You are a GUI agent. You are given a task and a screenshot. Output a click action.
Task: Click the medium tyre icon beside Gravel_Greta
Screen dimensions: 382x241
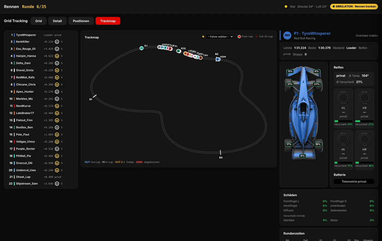coord(57,70)
